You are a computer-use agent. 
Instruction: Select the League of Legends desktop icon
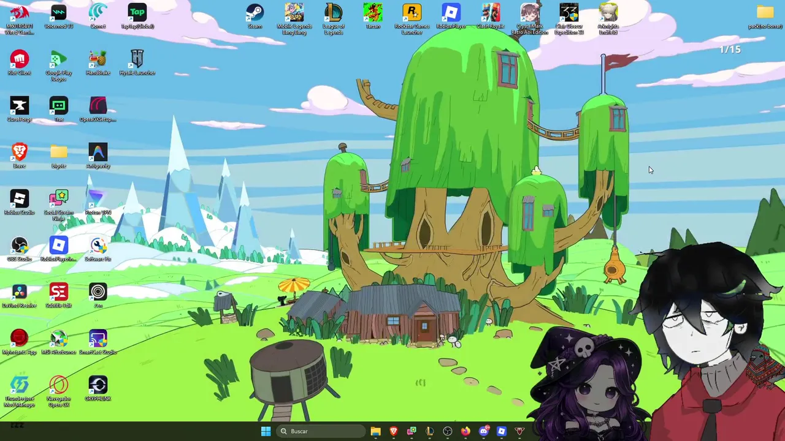334,20
